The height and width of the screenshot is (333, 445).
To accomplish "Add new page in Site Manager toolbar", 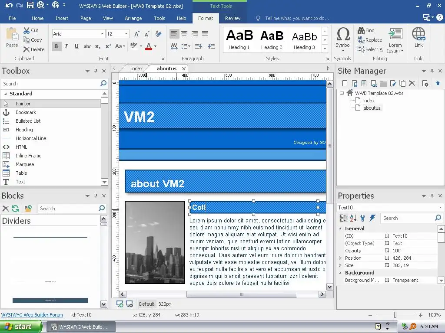I will click(345, 83).
